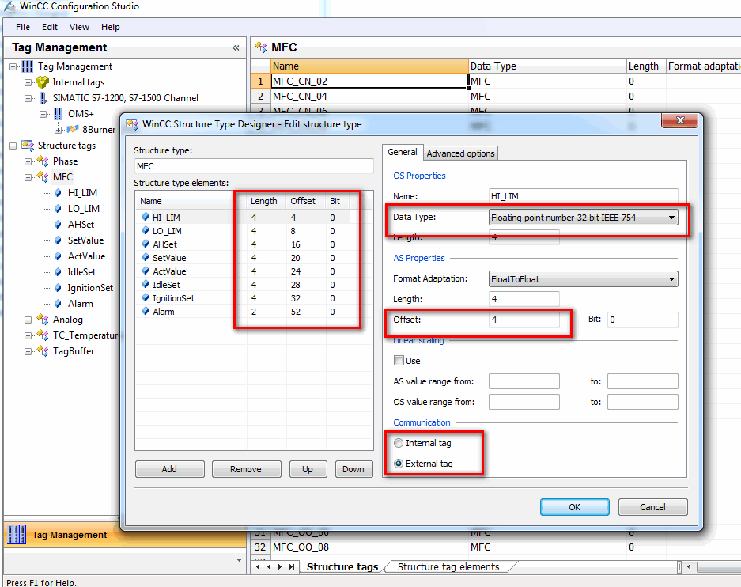Click the Structure tags node icon
741x587 pixels.
(x=28, y=146)
